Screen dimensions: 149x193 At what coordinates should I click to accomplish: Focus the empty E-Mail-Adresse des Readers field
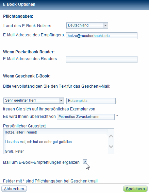coord(102,59)
